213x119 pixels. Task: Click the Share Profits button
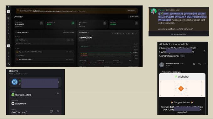134,17
